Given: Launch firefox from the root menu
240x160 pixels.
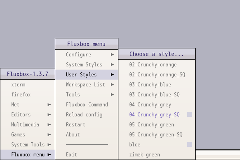Looking at the screenshot, I should [28, 95].
